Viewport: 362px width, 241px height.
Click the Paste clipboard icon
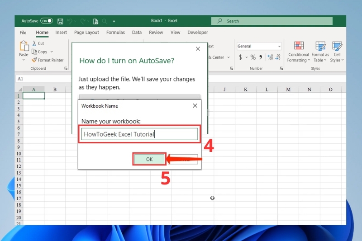24,46
